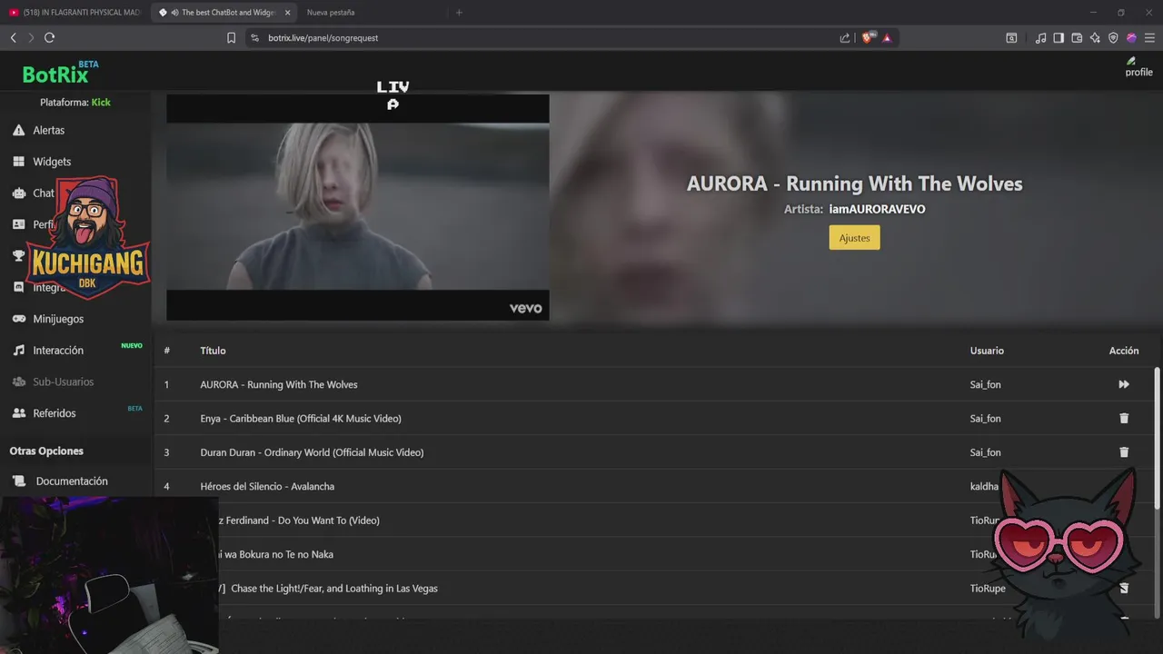Select the queue row 'AURORA - Running With The Wolves'
Image resolution: width=1163 pixels, height=654 pixels.
[x=654, y=384]
